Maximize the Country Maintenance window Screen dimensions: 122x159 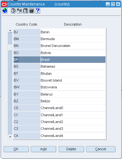(113, 4)
